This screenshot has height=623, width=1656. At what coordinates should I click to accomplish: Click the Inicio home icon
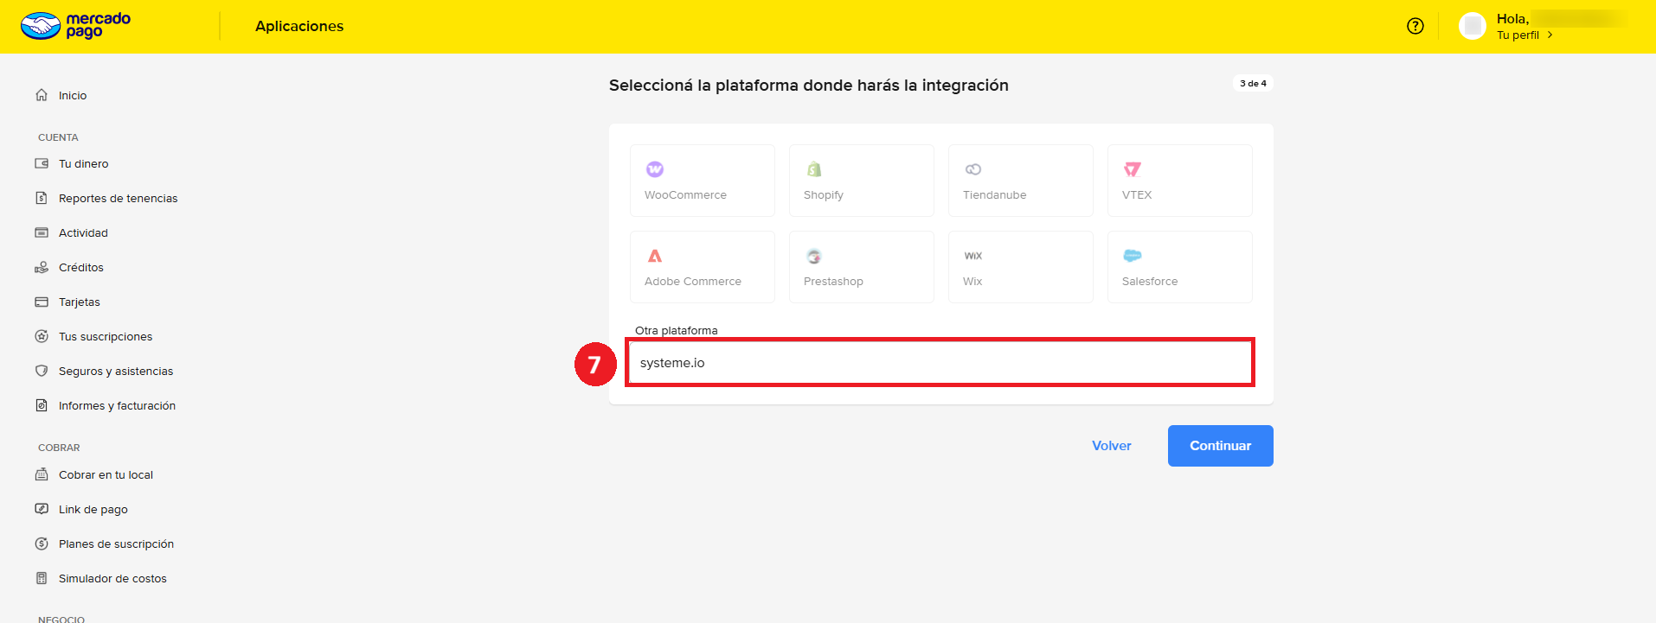42,95
